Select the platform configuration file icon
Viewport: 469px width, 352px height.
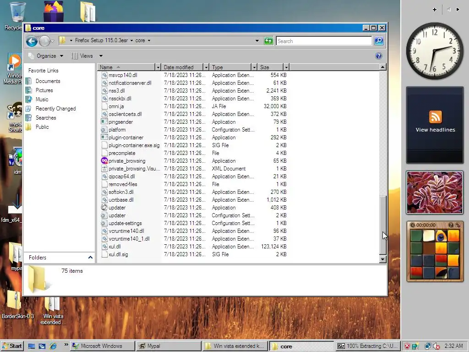(104, 130)
